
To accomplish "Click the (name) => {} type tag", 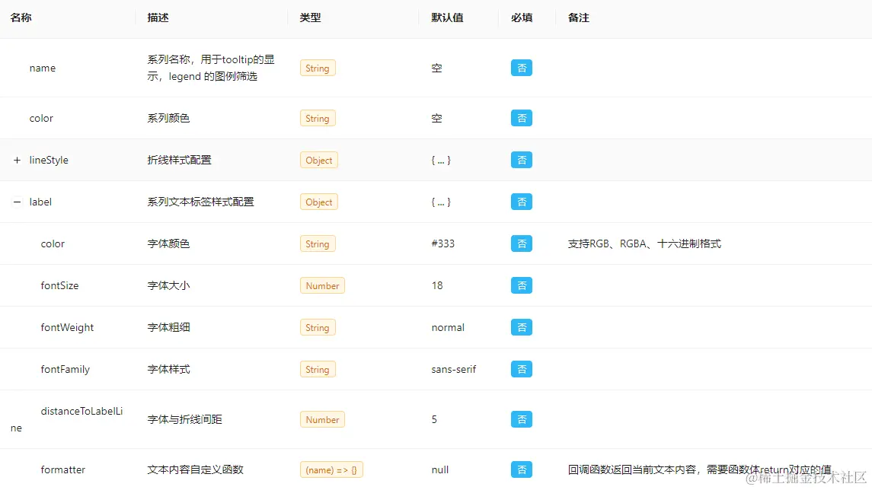I will click(x=331, y=470).
